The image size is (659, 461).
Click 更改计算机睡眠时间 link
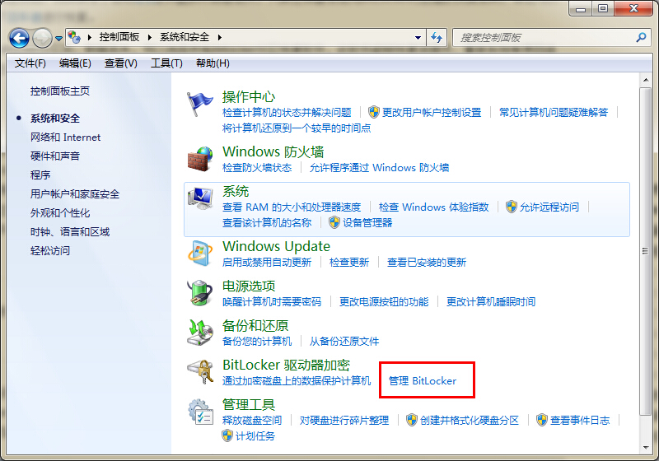point(490,302)
